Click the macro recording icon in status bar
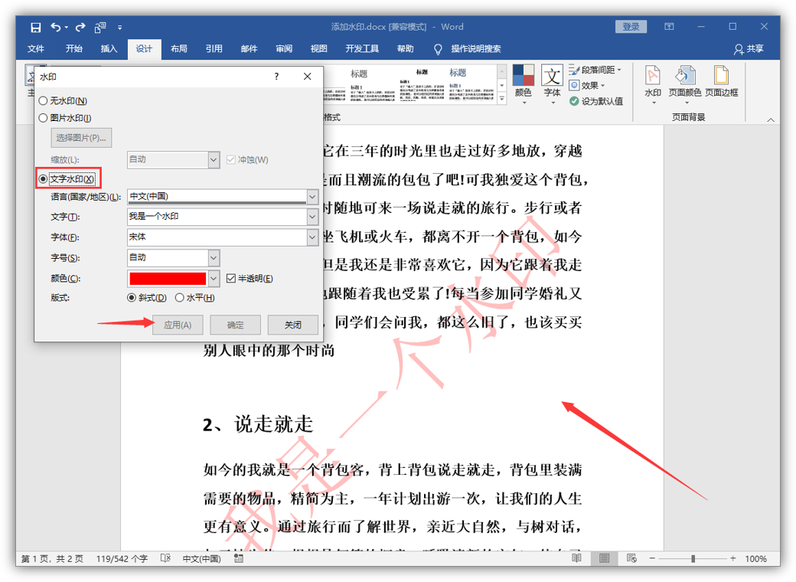Screen dimensions: 796x582 point(239,558)
